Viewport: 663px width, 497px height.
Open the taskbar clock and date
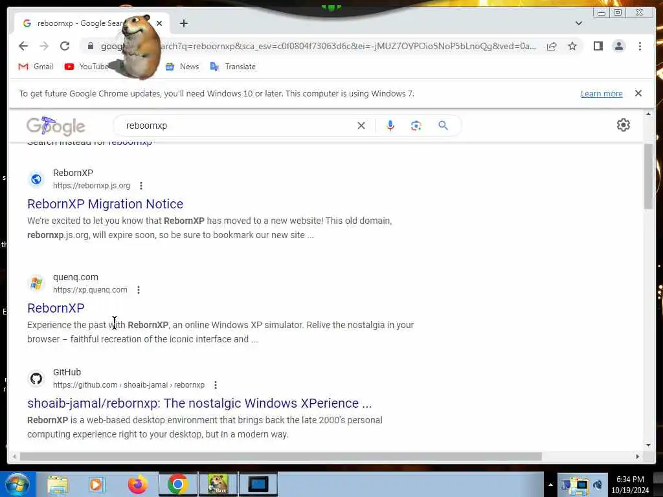point(630,485)
